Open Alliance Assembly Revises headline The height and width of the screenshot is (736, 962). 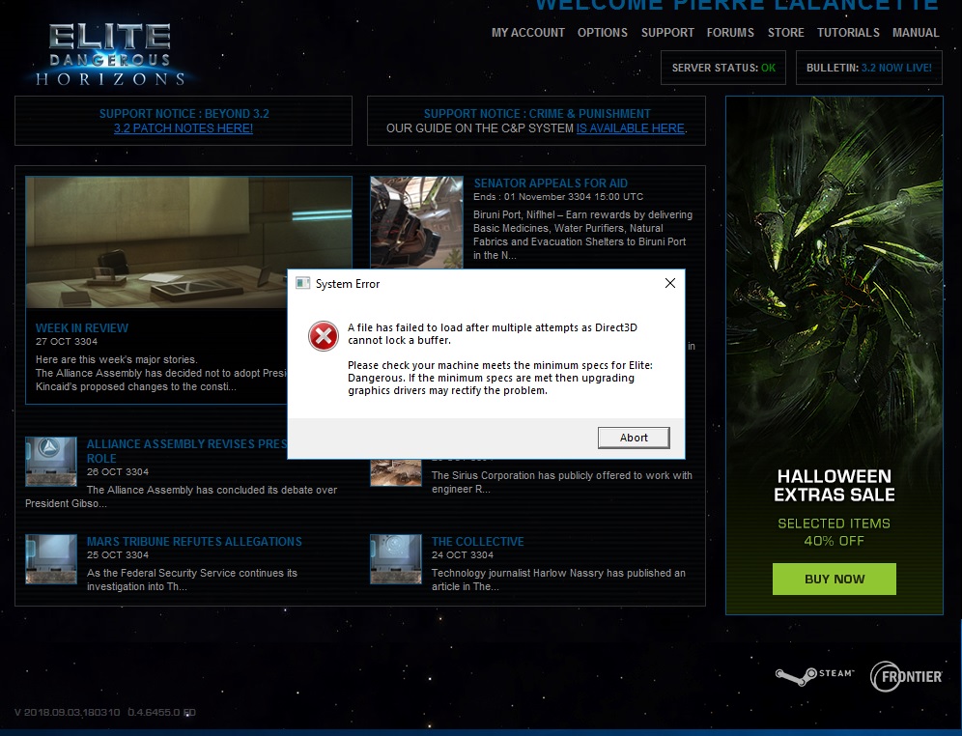(x=186, y=451)
